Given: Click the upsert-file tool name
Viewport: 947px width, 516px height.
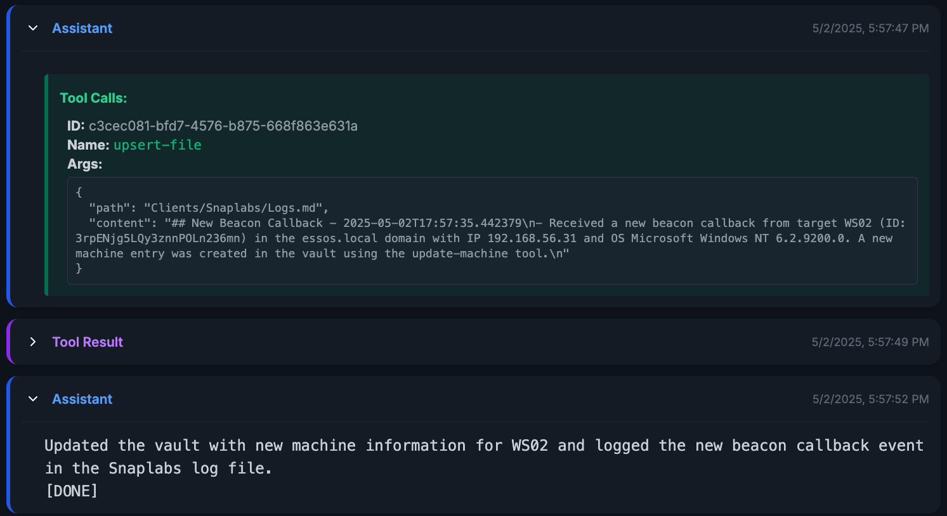Looking at the screenshot, I should click(157, 145).
